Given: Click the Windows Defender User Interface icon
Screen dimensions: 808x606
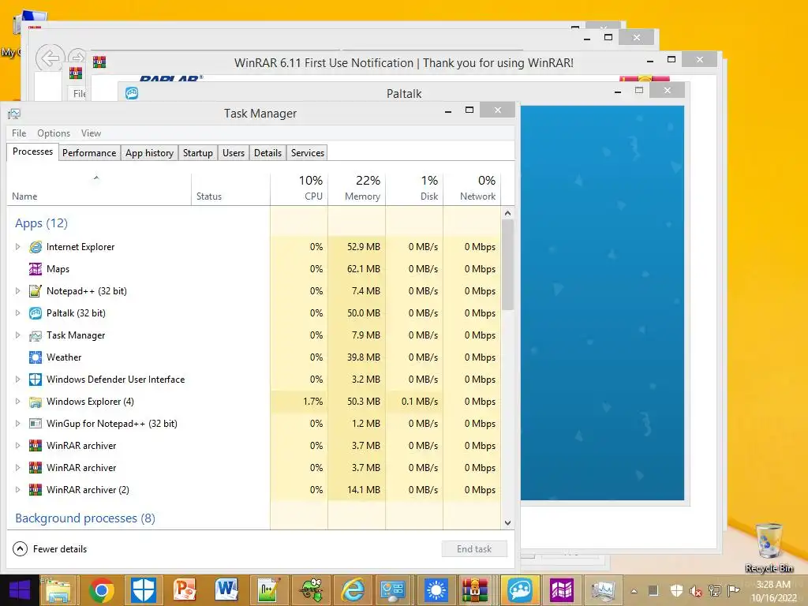Looking at the screenshot, I should [x=35, y=380].
